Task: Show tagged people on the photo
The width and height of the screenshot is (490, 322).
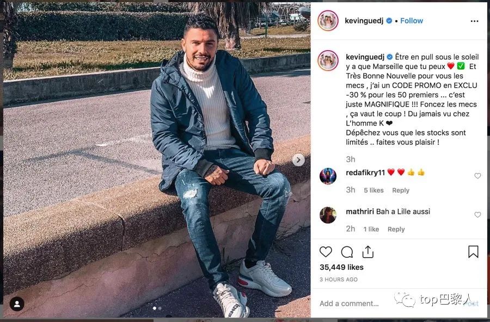Action: pyautogui.click(x=17, y=304)
